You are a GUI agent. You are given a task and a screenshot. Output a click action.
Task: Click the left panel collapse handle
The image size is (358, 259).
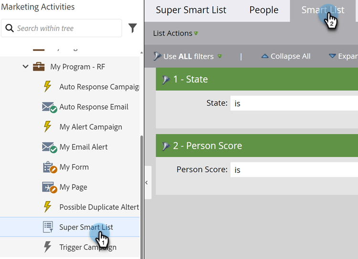(x=147, y=182)
